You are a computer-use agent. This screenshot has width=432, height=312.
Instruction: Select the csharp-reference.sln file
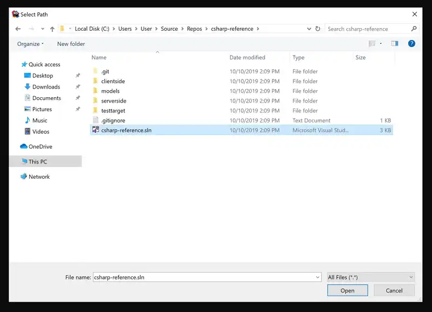[126, 130]
